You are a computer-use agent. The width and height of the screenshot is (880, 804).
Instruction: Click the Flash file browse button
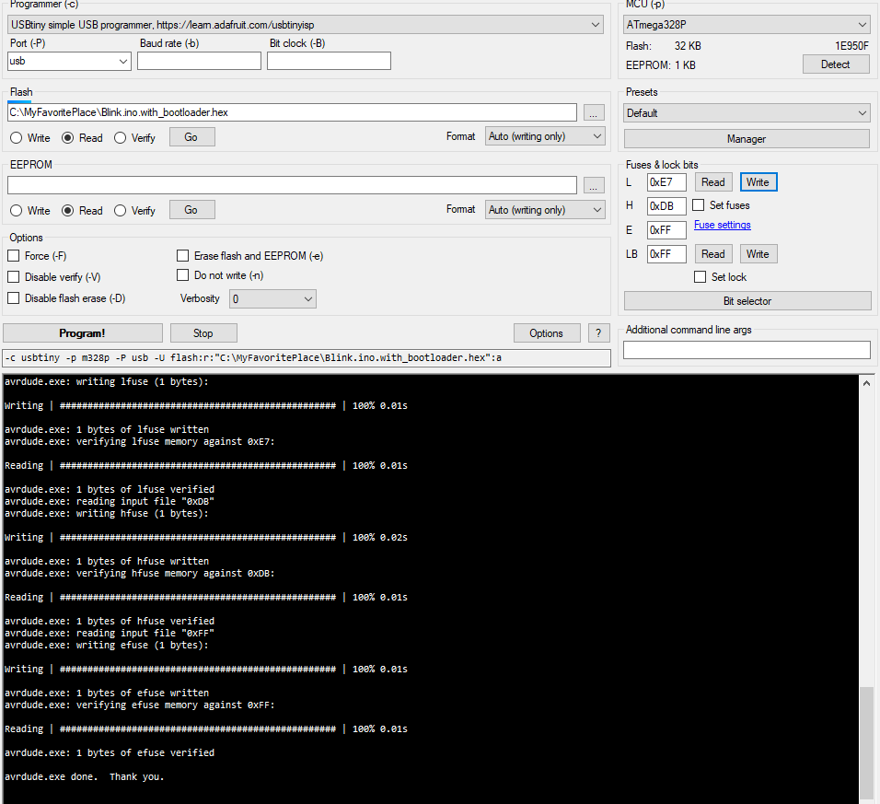click(594, 112)
